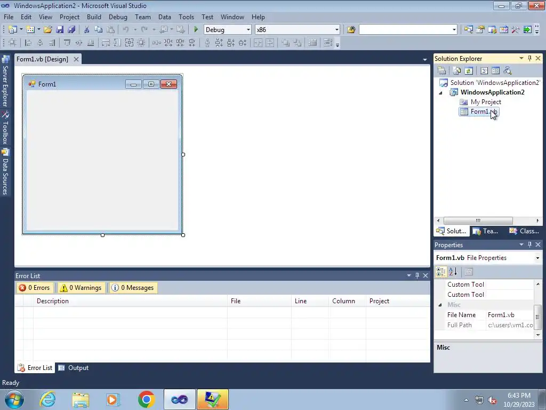Viewport: 546px width, 410px height.
Task: Open the Solution Explorer window position menu arrow
Action: (521, 58)
